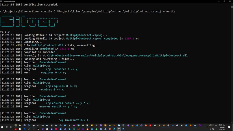Open Skype from the taskbar
This screenshot has width=233, height=131.
click(70, 129)
